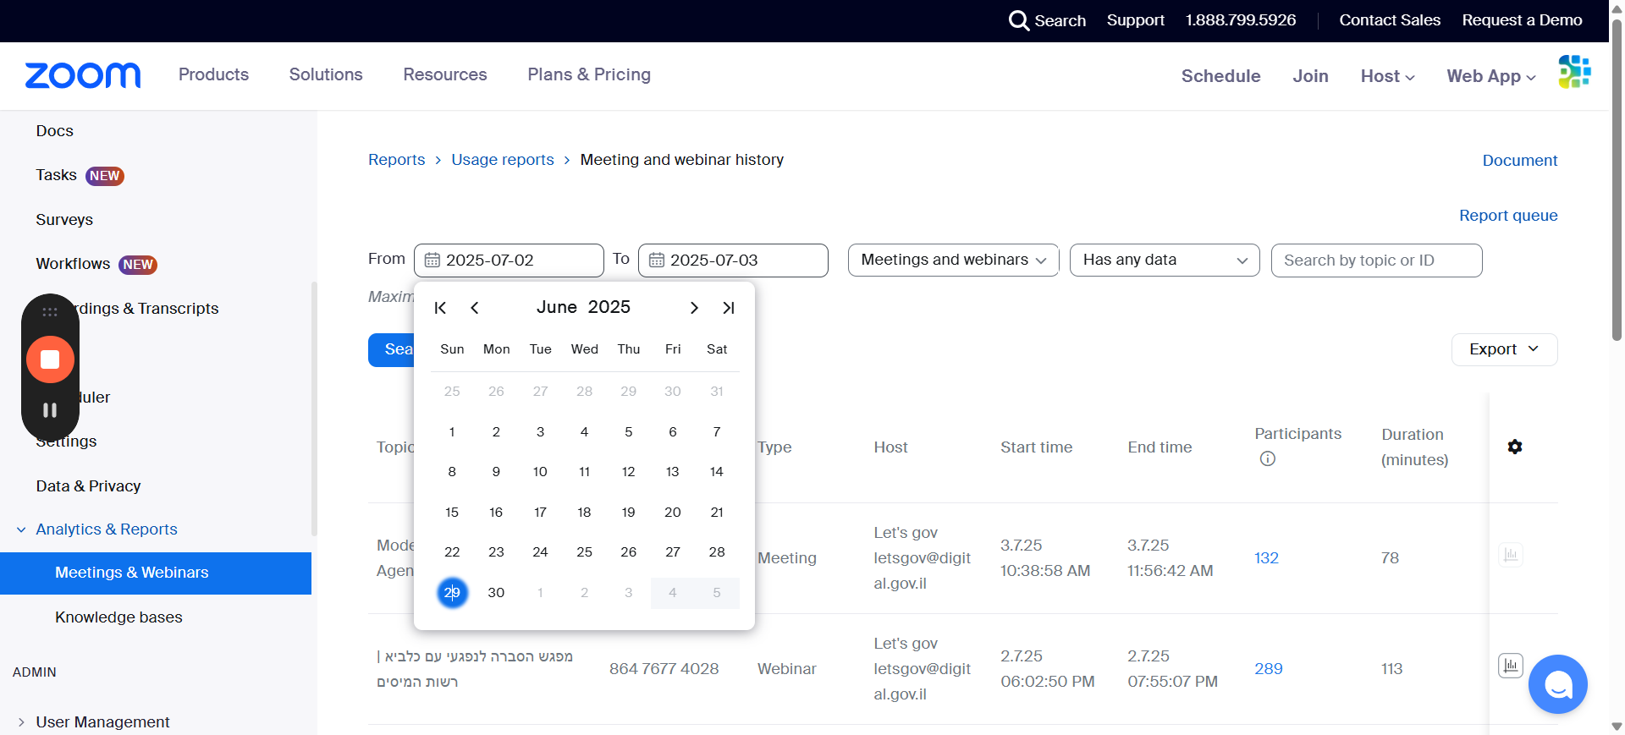1625x735 pixels.
Task: Select June 27 in calendar
Action: tap(673, 552)
